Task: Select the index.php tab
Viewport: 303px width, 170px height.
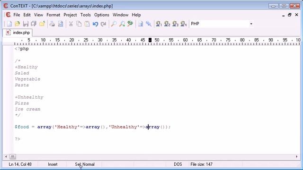Action: (18, 33)
